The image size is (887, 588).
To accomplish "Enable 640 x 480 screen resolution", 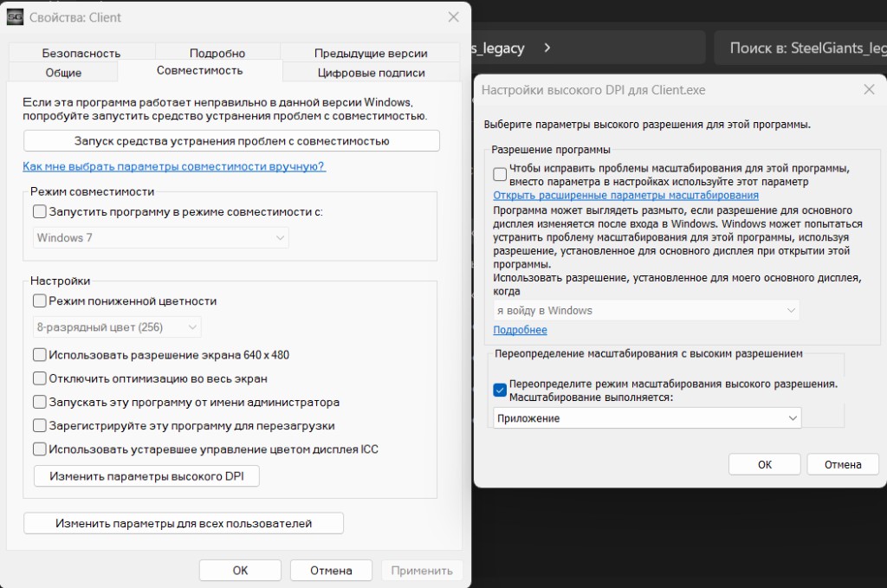I will tap(38, 353).
